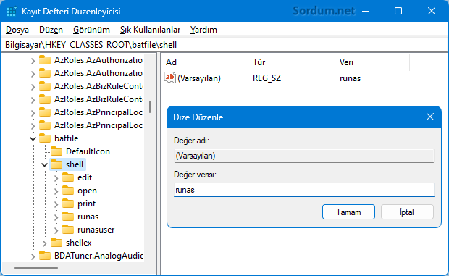Viewport: 449px width, 276px height.
Task: Close the Registry Editor window
Action: click(431, 11)
